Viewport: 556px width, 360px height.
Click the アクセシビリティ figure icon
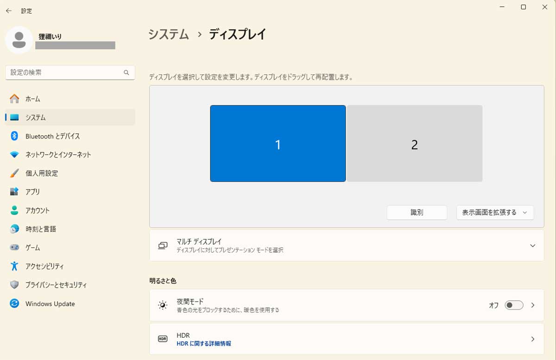click(x=15, y=266)
